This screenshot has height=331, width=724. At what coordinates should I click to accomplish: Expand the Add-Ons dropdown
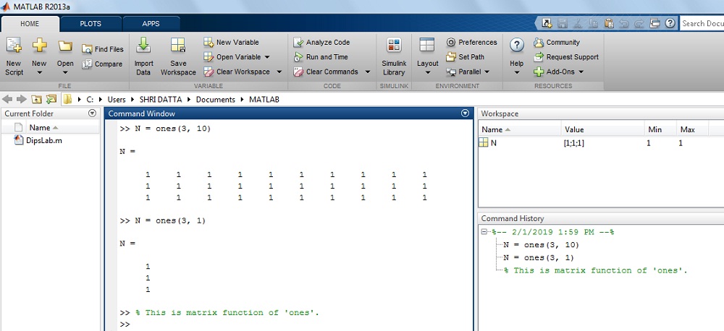581,72
